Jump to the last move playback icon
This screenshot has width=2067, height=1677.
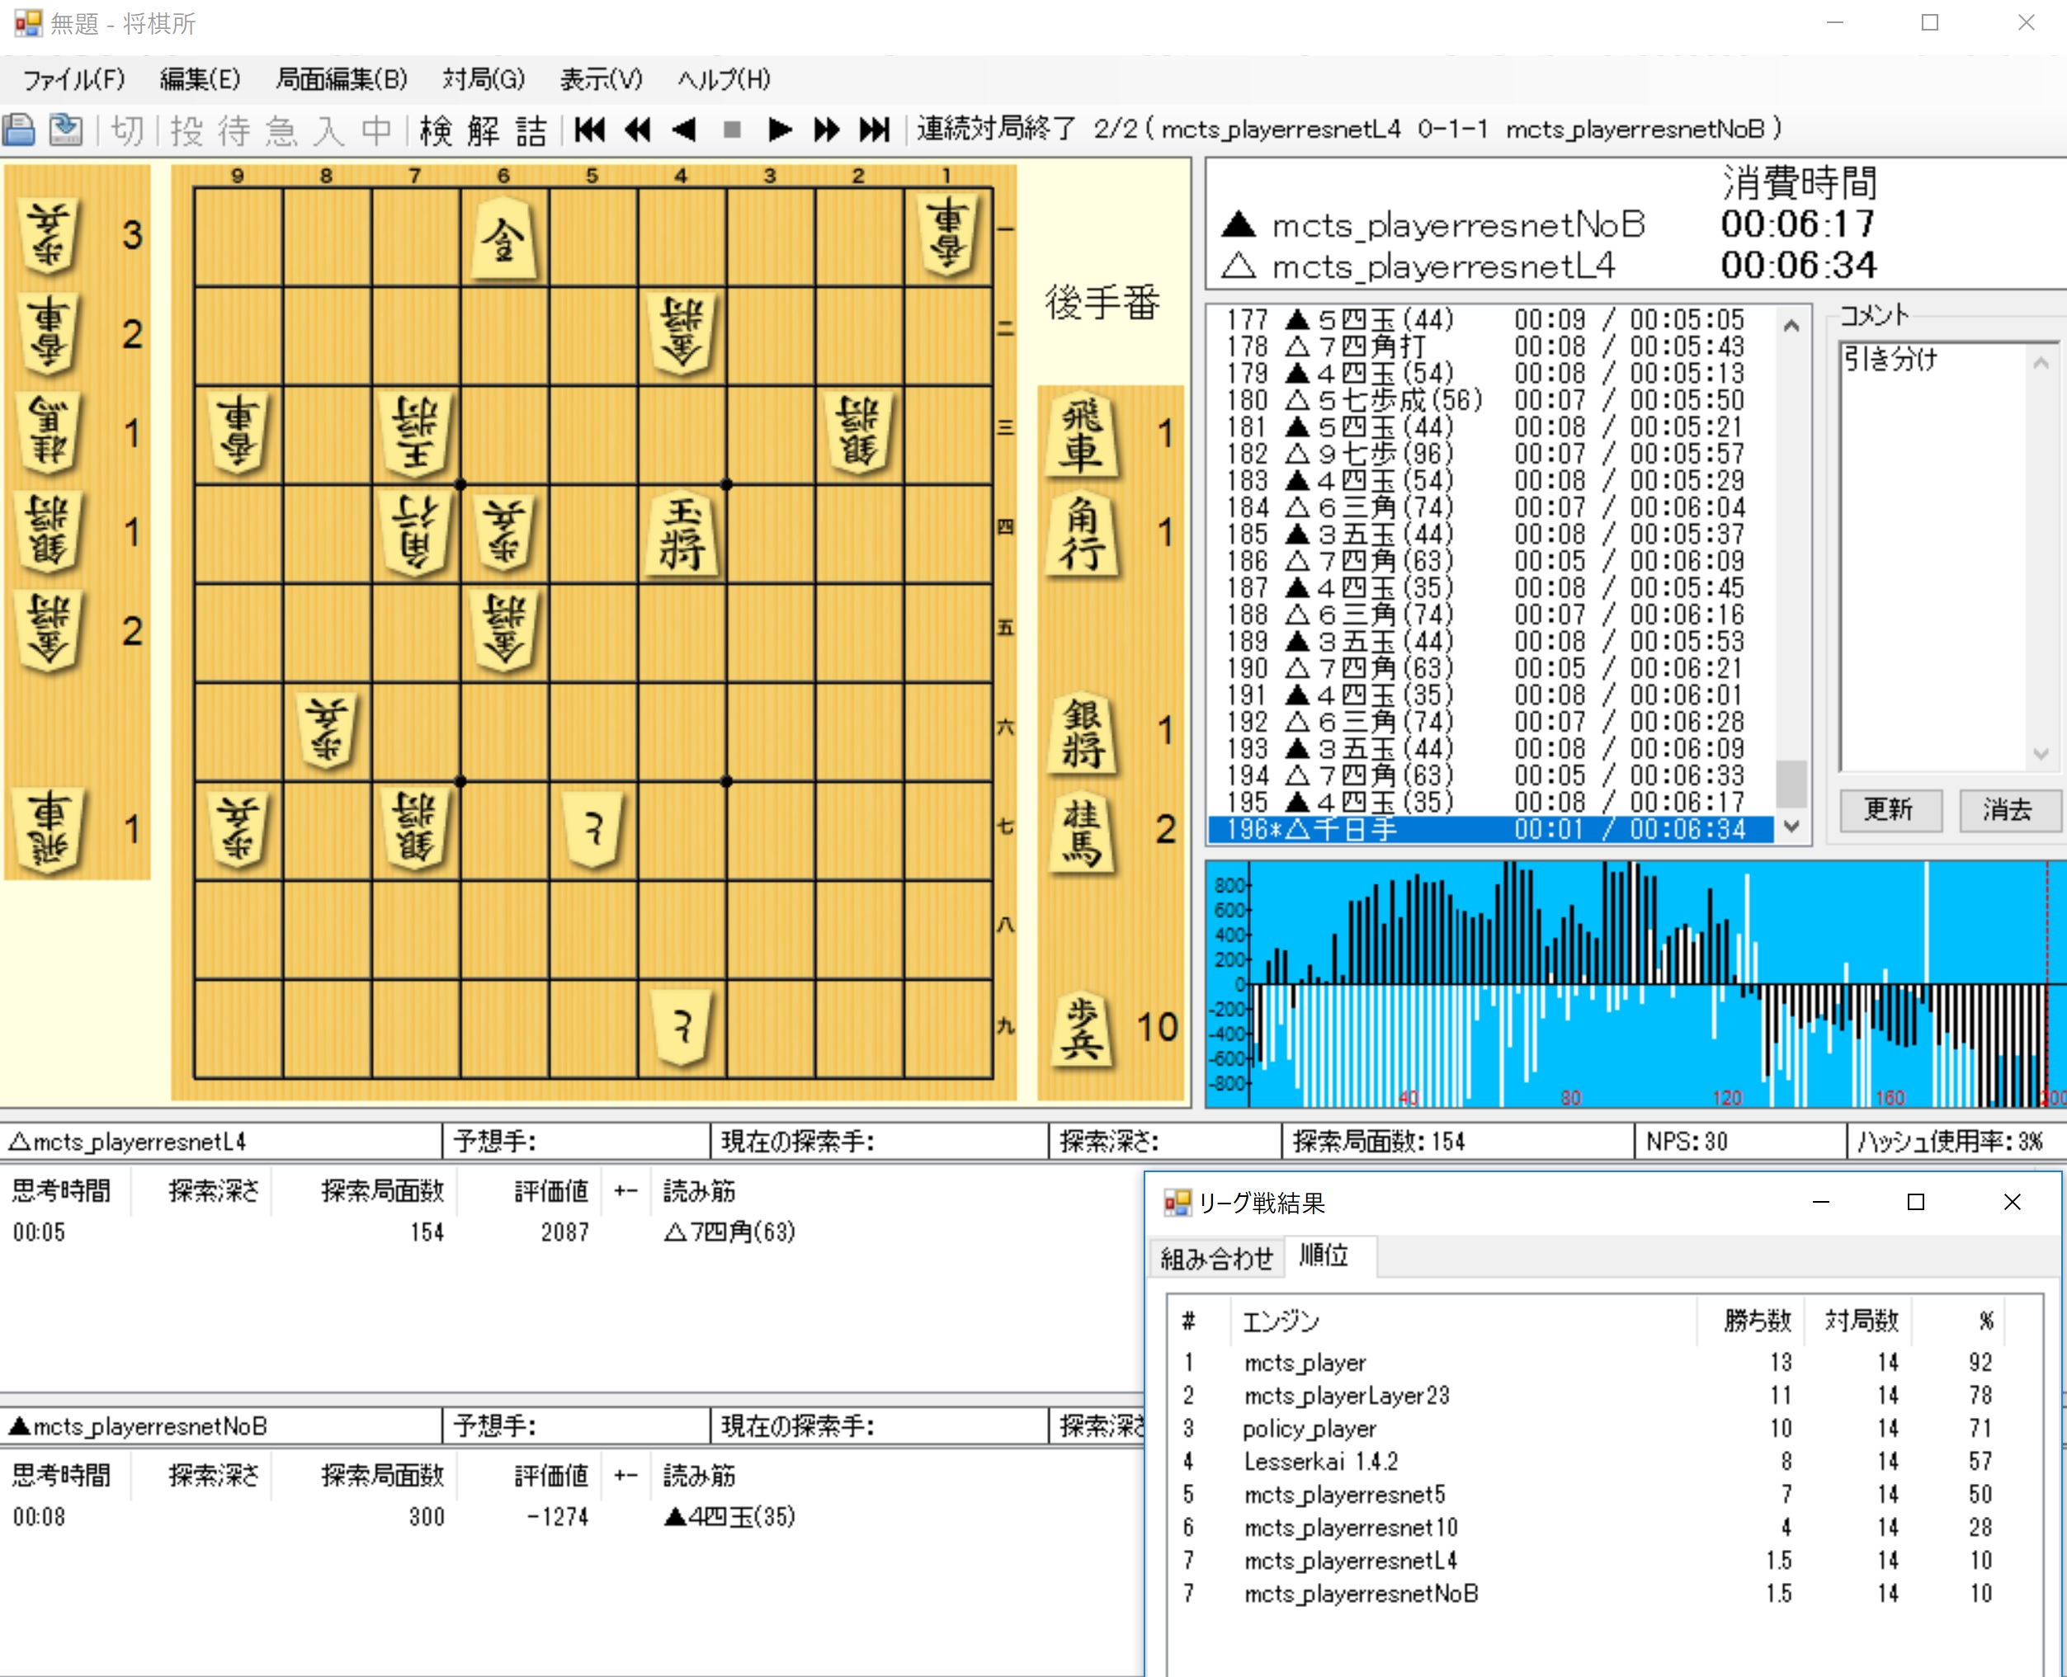873,130
